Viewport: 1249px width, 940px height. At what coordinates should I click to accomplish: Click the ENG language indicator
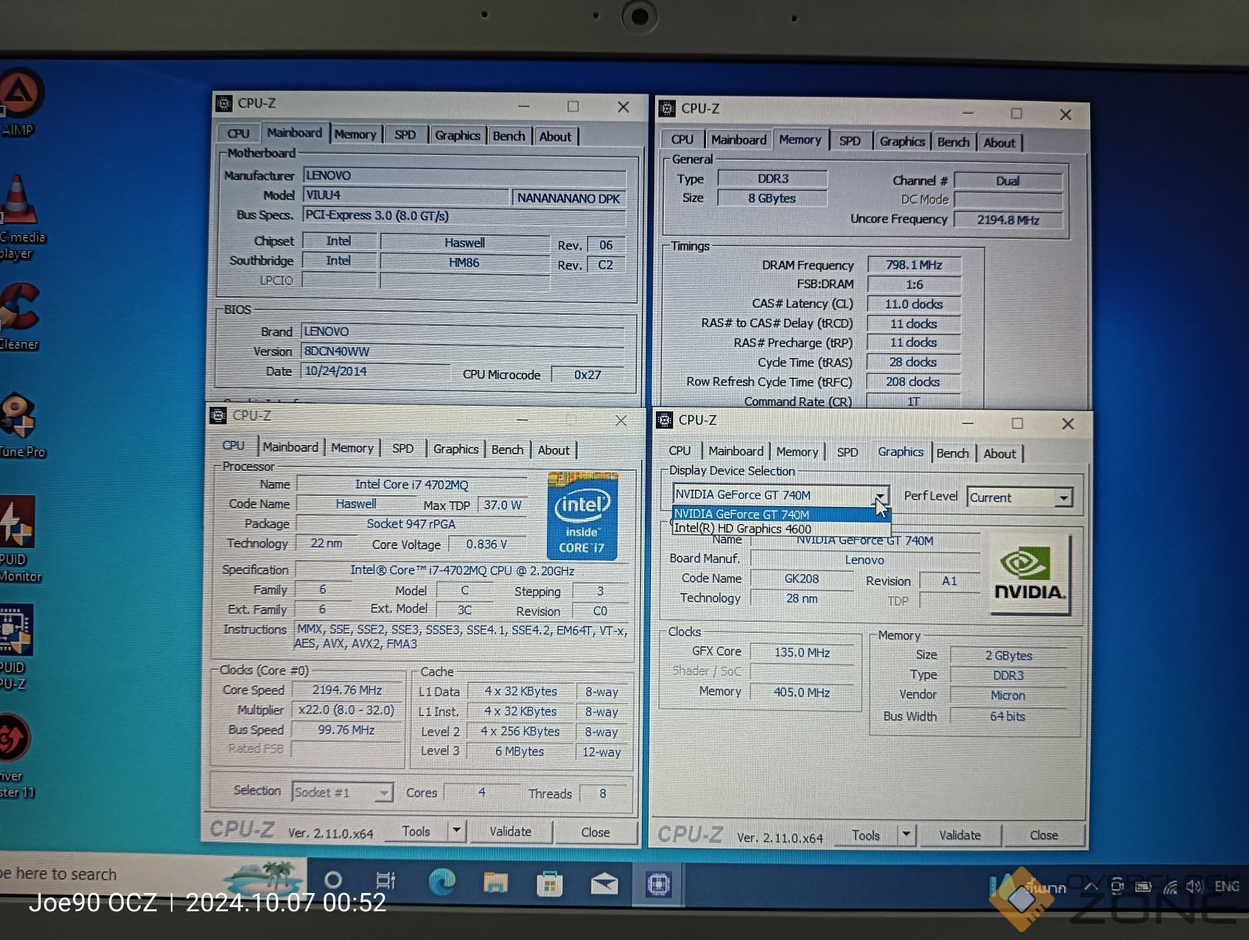point(1226,886)
